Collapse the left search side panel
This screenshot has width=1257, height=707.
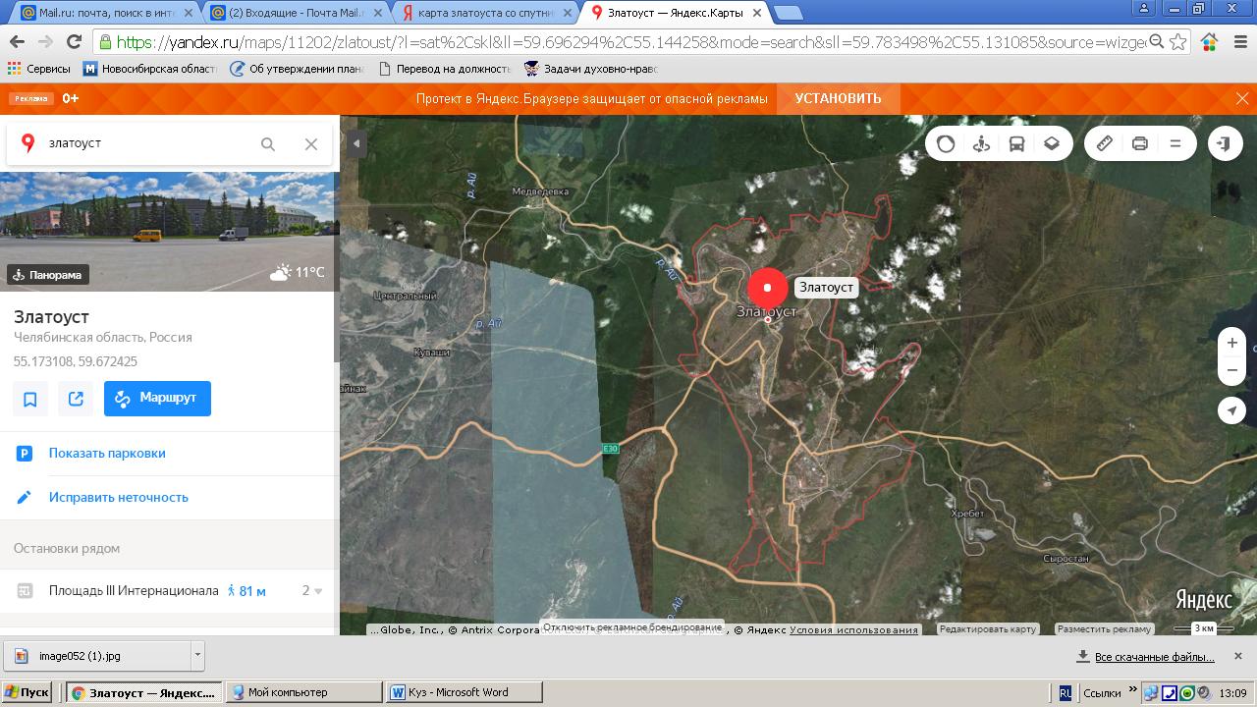tap(356, 143)
